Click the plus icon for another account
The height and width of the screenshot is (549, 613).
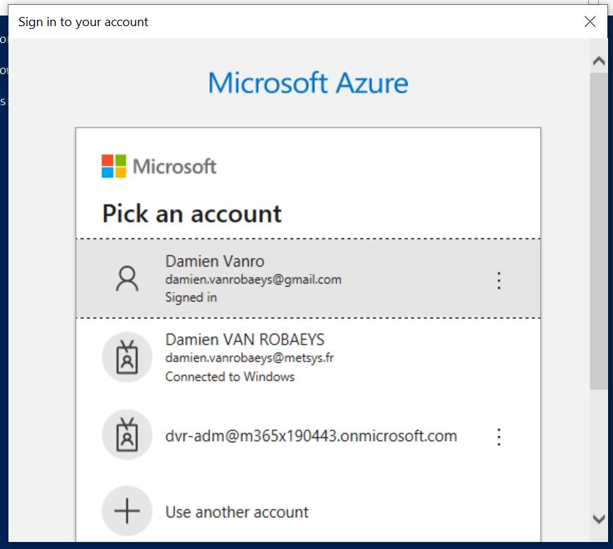(x=127, y=512)
